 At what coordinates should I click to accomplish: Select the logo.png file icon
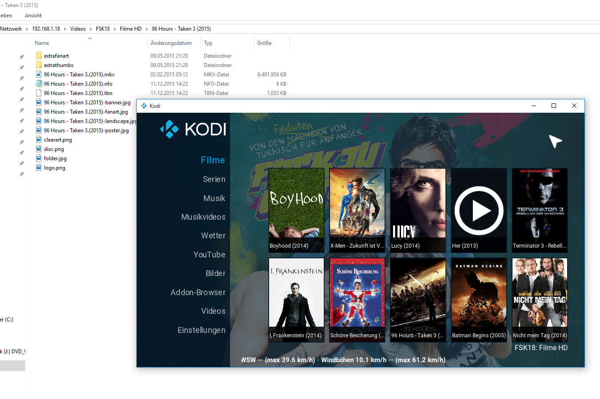coord(39,168)
